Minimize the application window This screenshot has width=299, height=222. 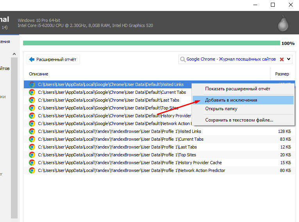(255, 5)
